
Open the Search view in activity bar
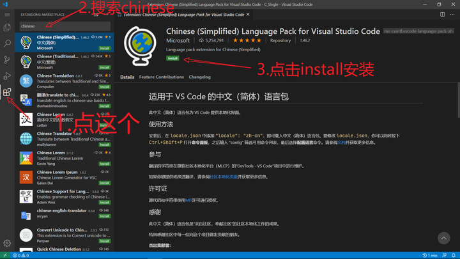[7, 43]
